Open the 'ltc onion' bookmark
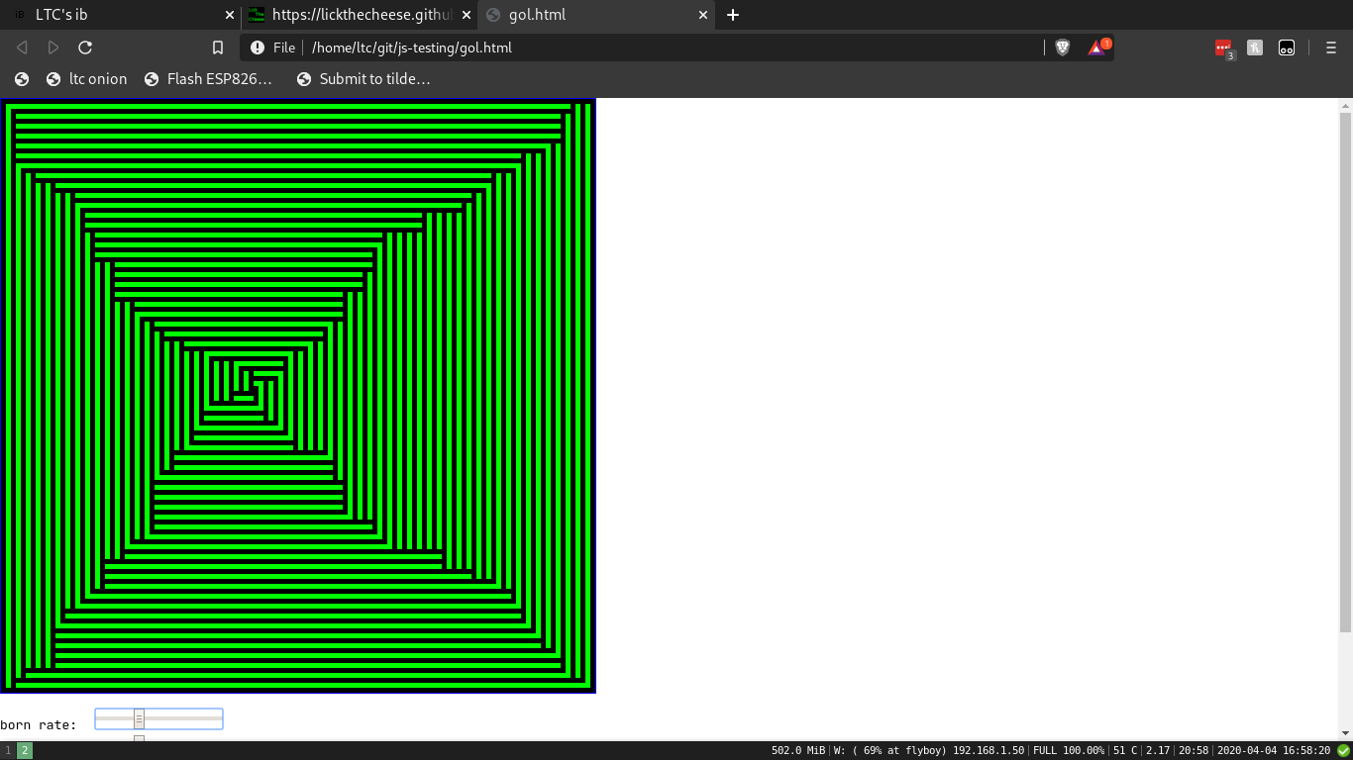 87,79
